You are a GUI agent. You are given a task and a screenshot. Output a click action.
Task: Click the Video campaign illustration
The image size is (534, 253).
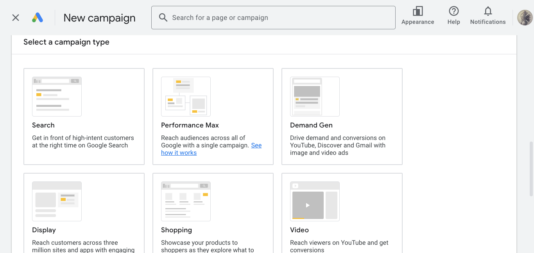(315, 201)
